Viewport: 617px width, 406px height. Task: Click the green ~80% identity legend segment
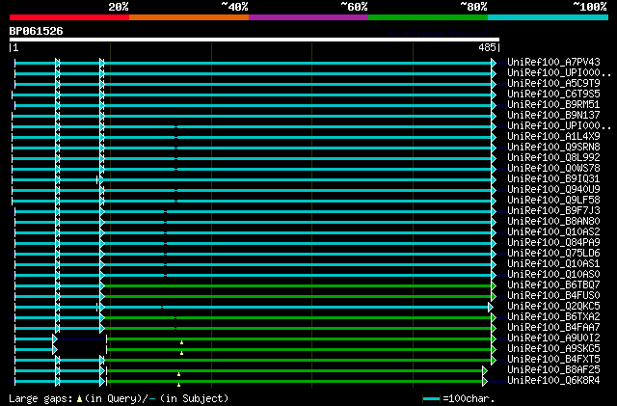[427, 16]
